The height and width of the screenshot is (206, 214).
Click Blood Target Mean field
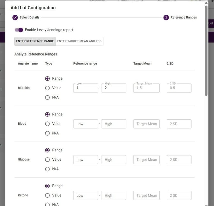(146, 124)
